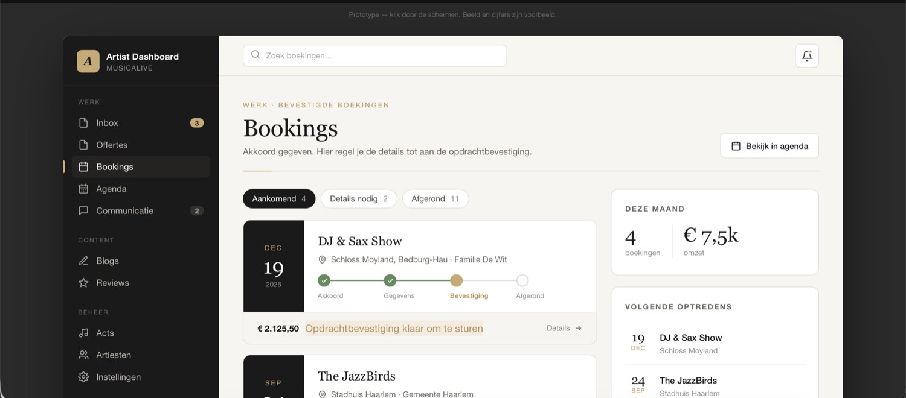Click the Acts music note icon

point(83,333)
